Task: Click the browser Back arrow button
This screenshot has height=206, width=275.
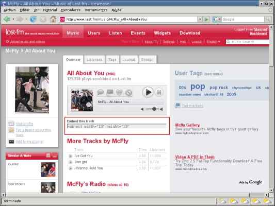Action: (7, 19)
